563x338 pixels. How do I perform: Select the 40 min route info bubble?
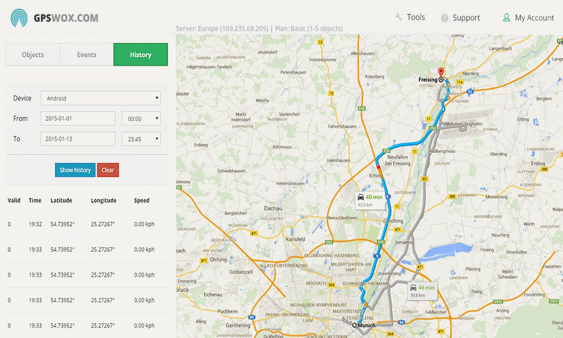(369, 199)
